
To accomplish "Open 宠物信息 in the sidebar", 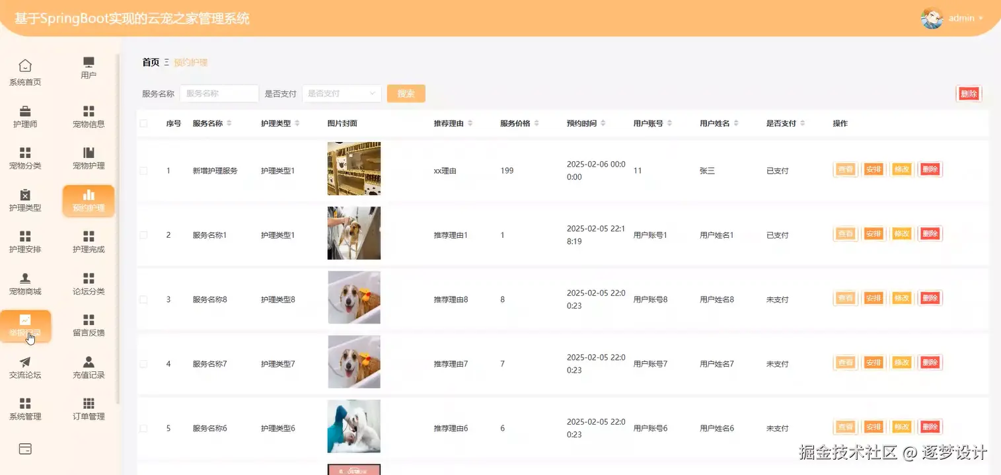I will [89, 116].
